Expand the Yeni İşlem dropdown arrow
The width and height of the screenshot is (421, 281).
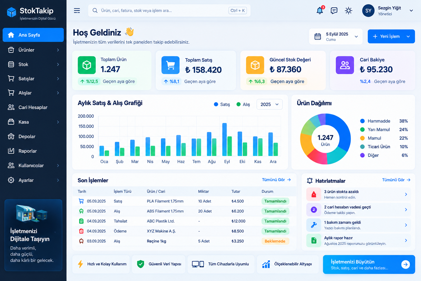coord(408,36)
